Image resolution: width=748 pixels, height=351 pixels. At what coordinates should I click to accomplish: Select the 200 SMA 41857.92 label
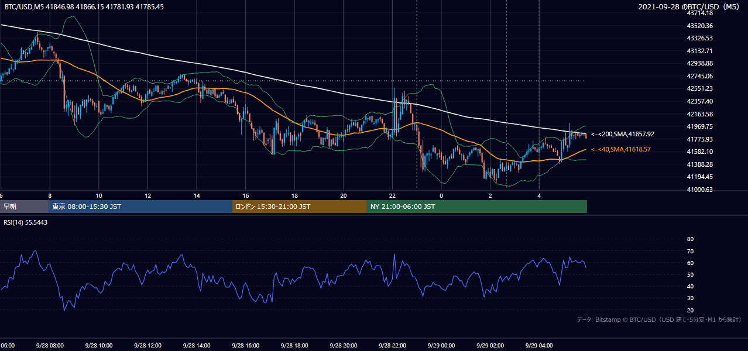[622, 134]
